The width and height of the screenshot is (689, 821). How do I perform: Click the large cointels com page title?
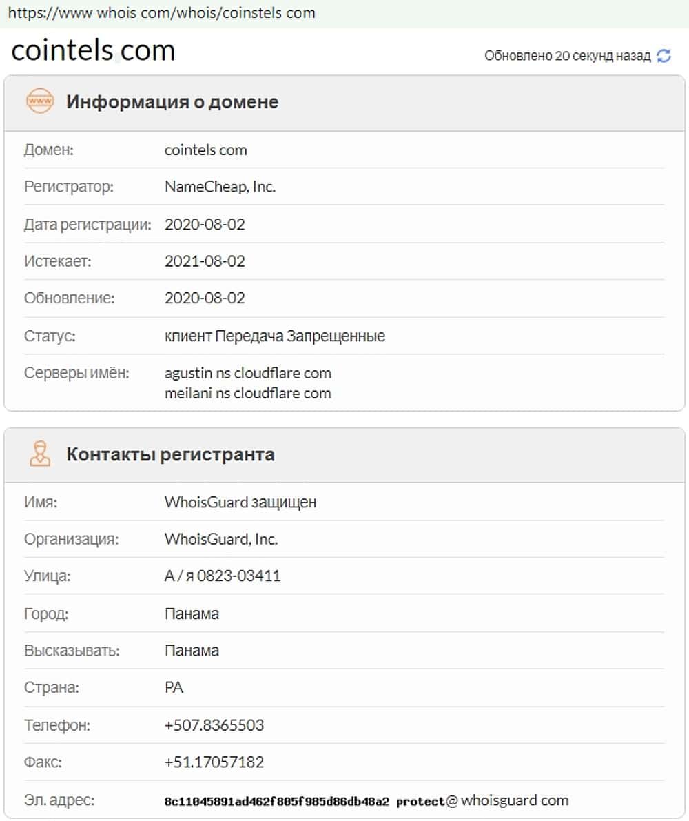click(x=93, y=50)
